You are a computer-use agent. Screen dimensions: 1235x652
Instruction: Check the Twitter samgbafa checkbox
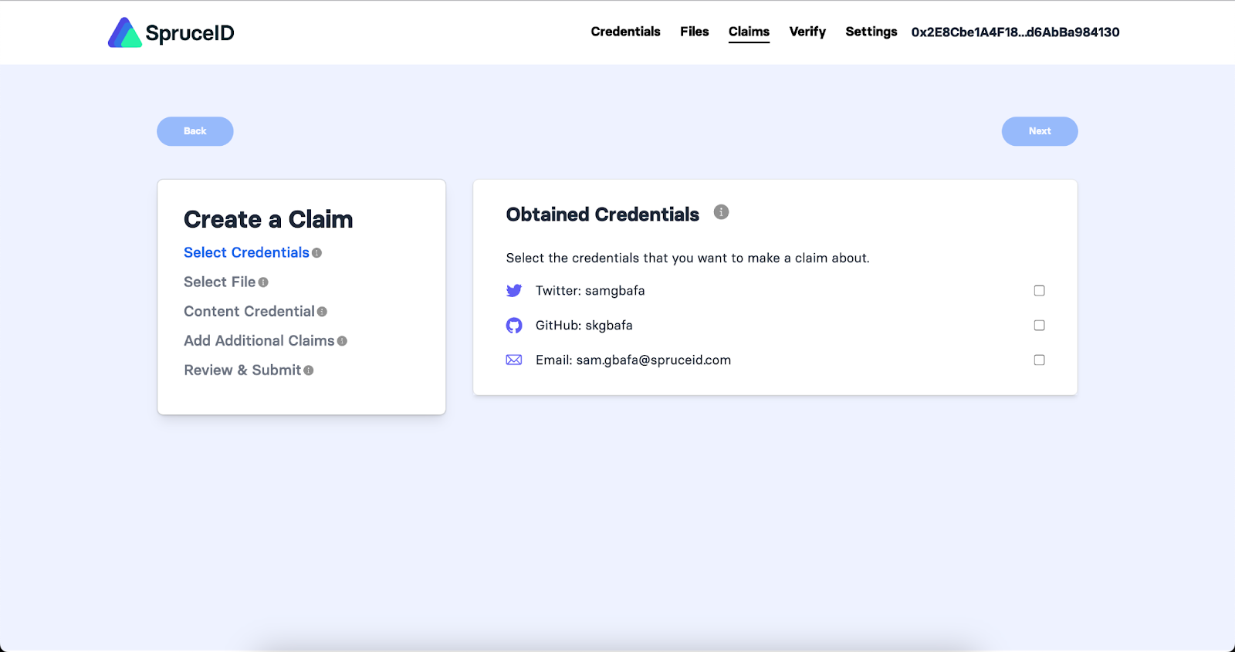click(1039, 291)
